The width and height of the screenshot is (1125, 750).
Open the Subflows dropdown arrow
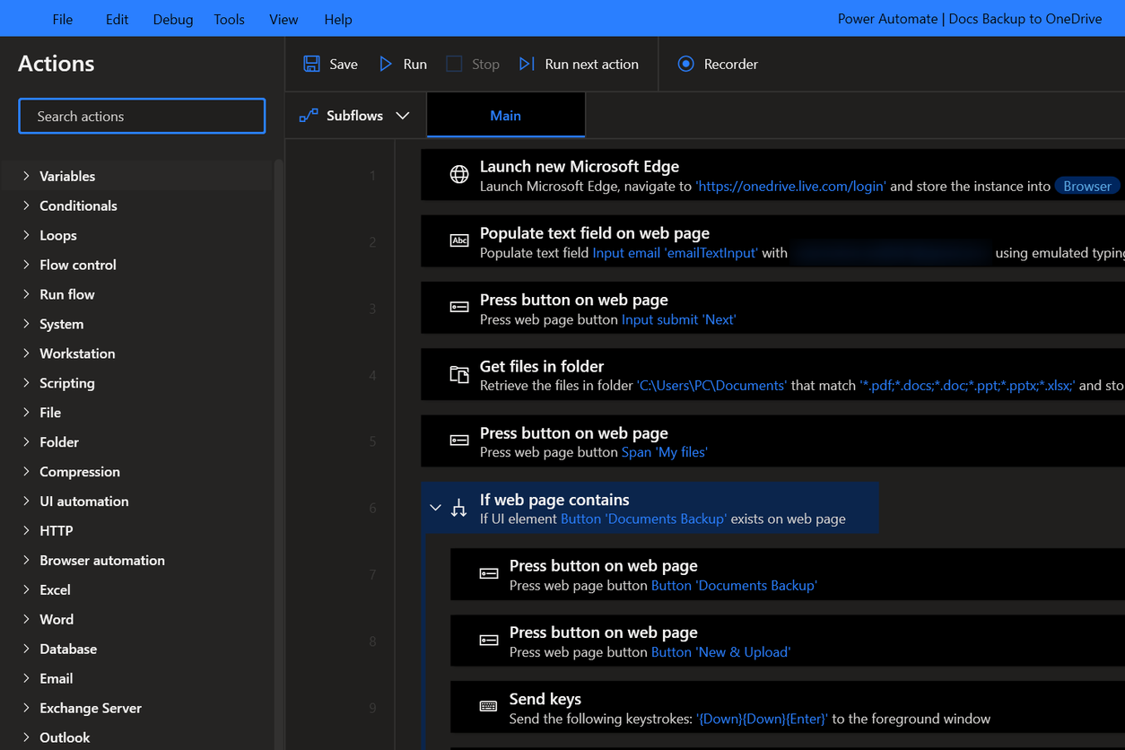coord(403,116)
